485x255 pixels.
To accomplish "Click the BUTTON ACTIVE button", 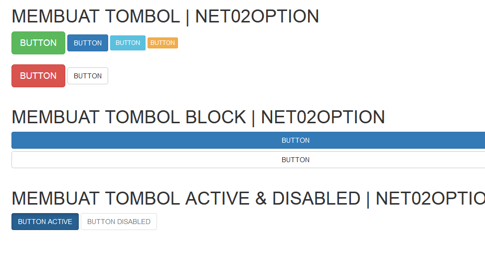I will 45,222.
